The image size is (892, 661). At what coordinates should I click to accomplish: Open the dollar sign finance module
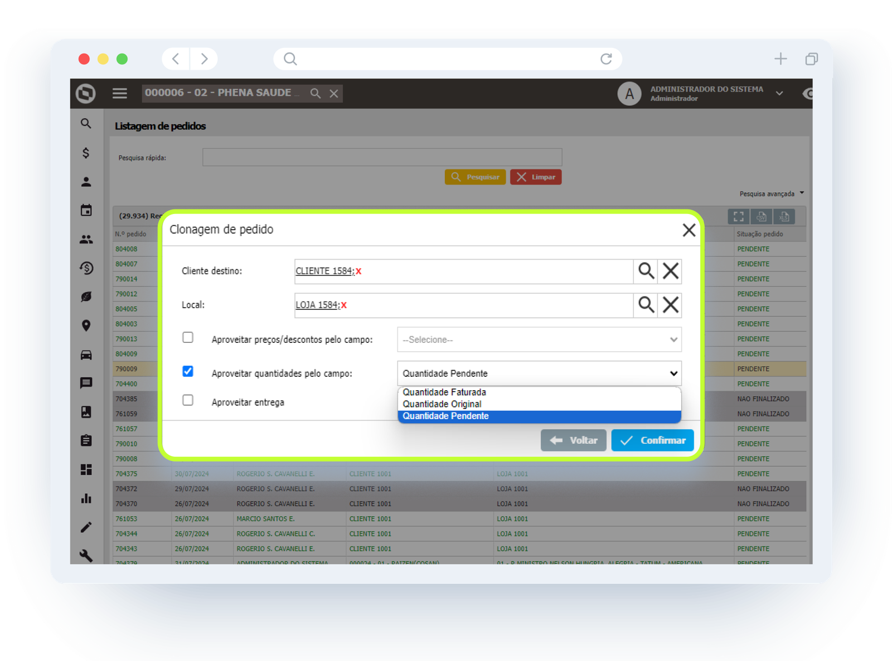86,153
